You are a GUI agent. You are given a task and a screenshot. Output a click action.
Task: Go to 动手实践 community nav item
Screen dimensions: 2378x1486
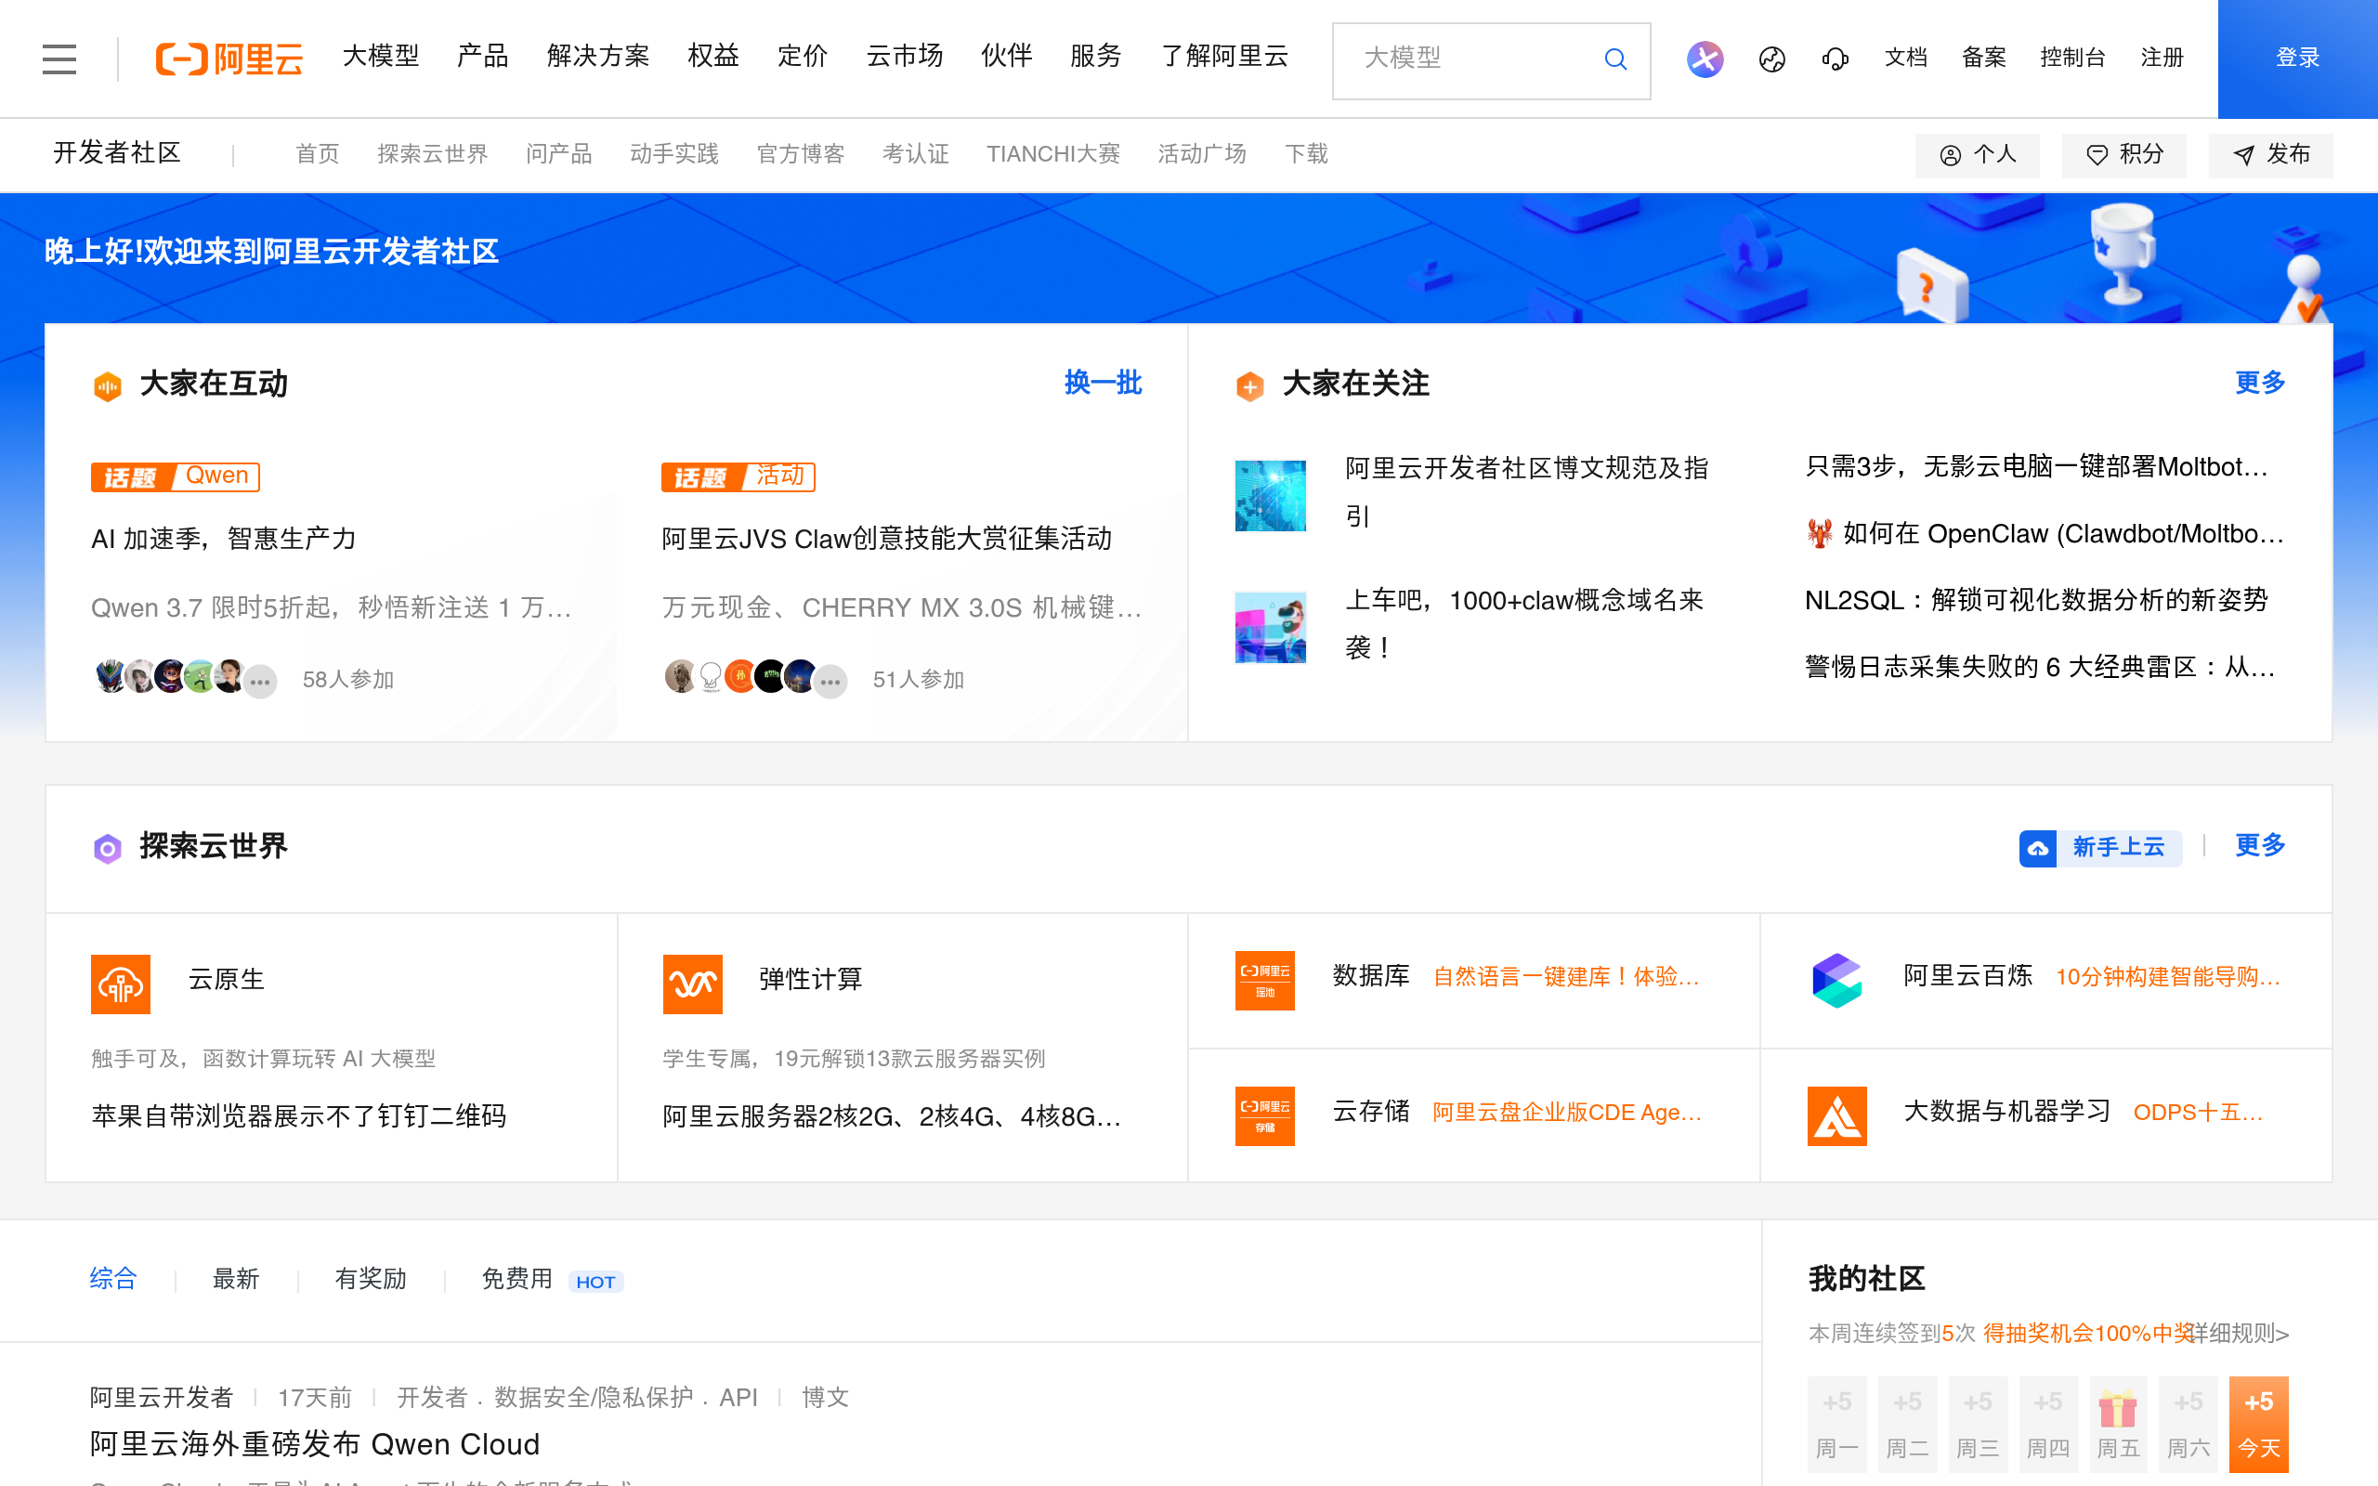[x=674, y=154]
